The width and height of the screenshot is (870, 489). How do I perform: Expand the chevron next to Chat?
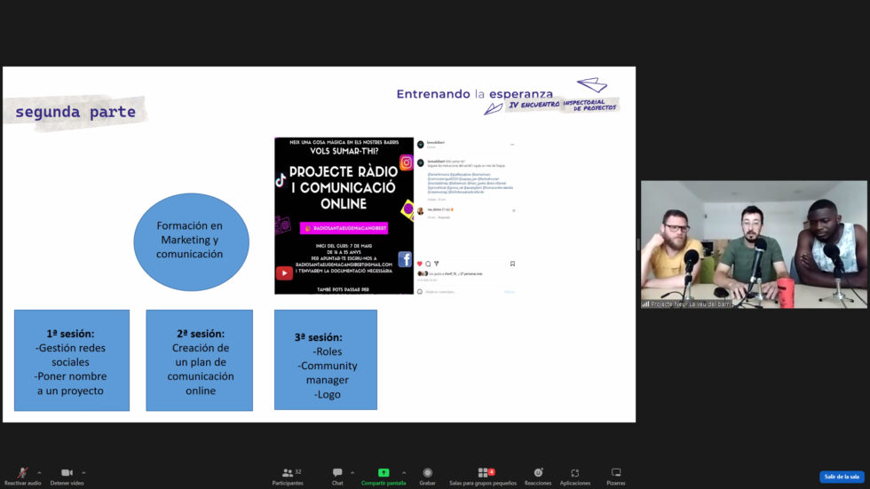coord(352,472)
